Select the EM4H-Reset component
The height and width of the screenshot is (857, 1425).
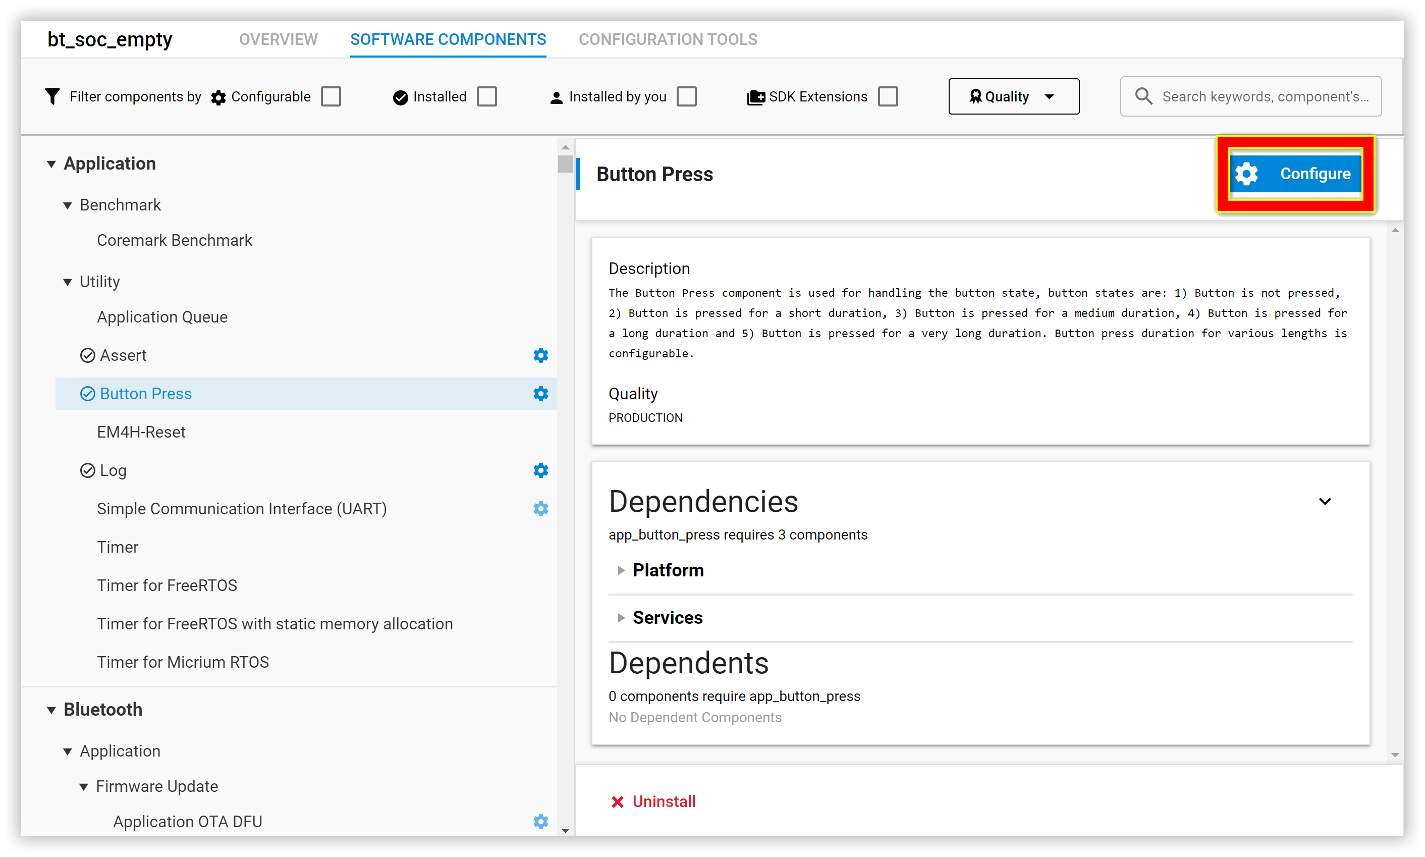click(141, 432)
